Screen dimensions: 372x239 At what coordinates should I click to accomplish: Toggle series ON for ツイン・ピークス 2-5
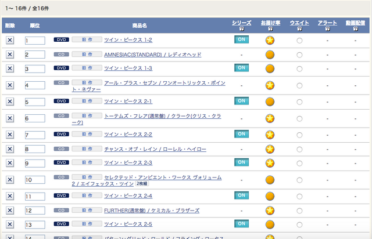(x=242, y=223)
